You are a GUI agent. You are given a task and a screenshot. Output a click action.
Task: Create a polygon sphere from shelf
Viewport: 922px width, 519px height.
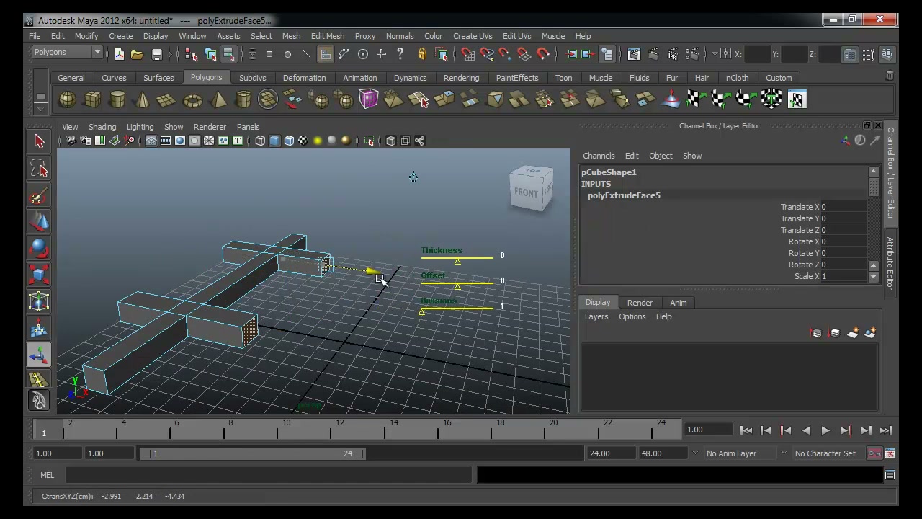coord(67,99)
